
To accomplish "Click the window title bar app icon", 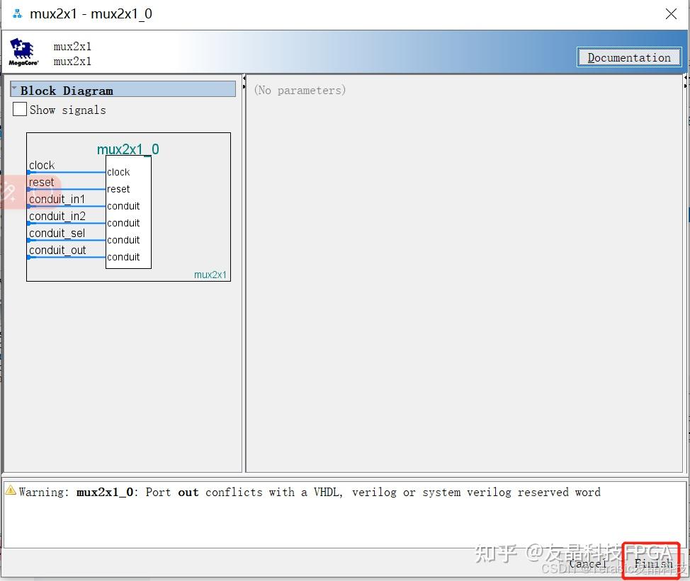I will tap(17, 13).
